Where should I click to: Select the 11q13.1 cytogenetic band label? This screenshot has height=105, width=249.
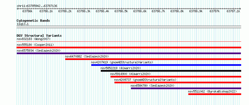coord(23,24)
